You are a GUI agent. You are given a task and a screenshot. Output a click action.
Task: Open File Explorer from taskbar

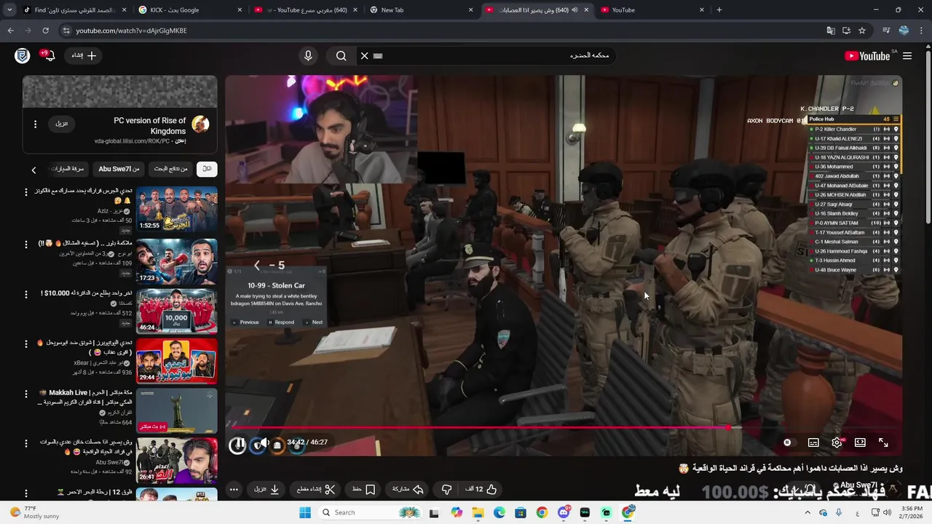pyautogui.click(x=478, y=512)
